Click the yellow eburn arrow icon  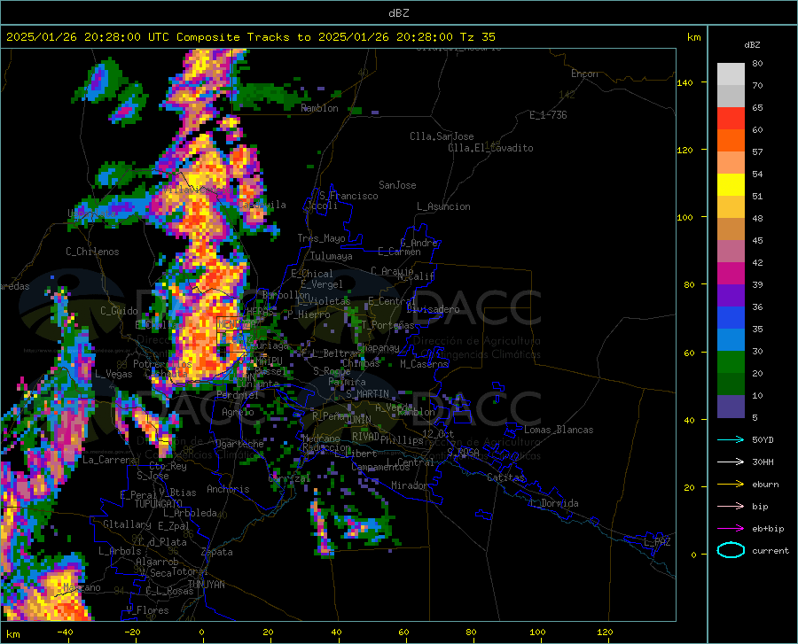pos(731,485)
